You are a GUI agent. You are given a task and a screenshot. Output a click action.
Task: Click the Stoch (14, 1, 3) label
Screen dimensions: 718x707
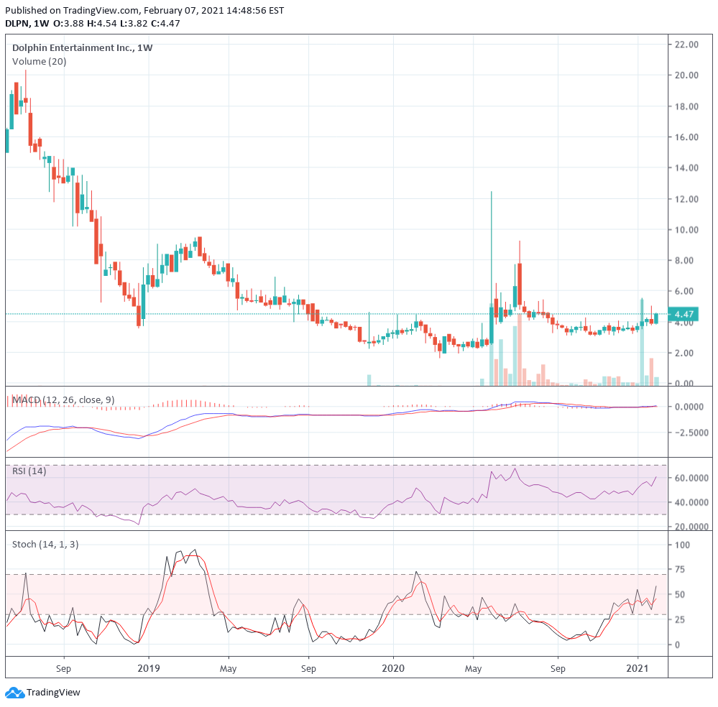pyautogui.click(x=45, y=544)
